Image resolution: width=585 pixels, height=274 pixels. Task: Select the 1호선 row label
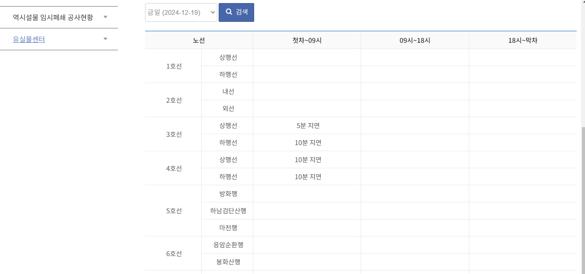coord(174,66)
